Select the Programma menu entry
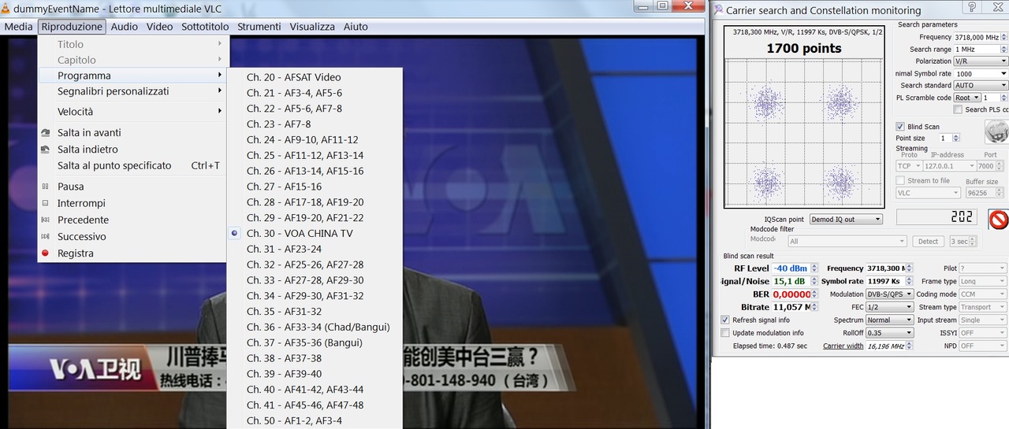The width and height of the screenshot is (1009, 429). coord(133,76)
